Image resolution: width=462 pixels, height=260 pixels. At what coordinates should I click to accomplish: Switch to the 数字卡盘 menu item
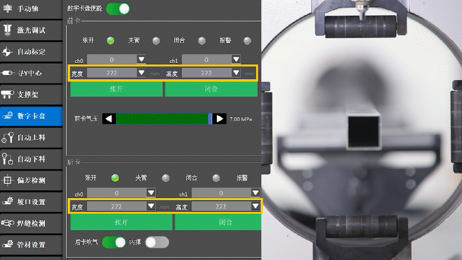(31, 116)
